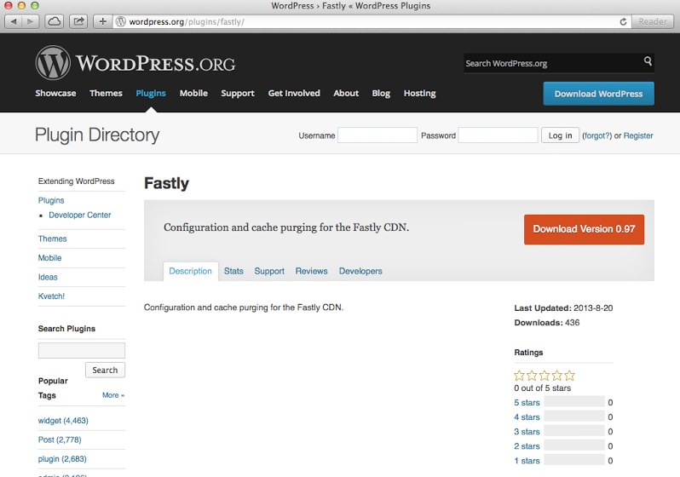
Task: Click the '0 out of 5 stars' text
Action: pos(543,388)
